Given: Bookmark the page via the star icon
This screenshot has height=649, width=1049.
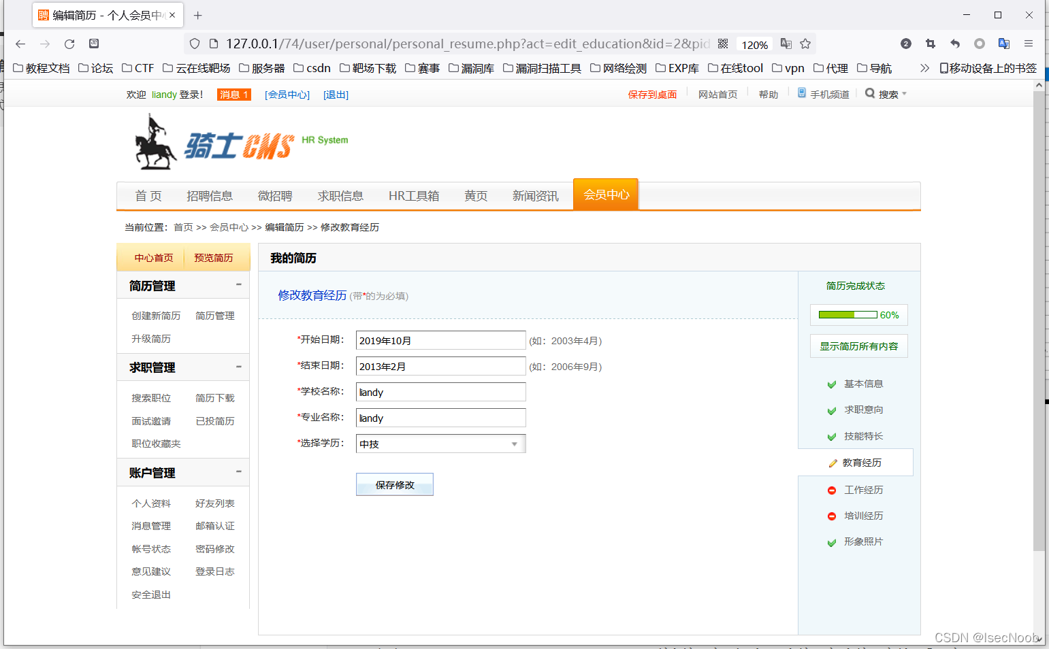Looking at the screenshot, I should (805, 43).
